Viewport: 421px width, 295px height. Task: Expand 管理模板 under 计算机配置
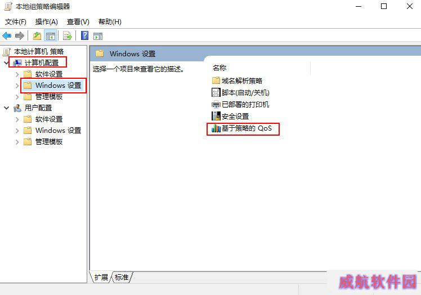tap(17, 97)
